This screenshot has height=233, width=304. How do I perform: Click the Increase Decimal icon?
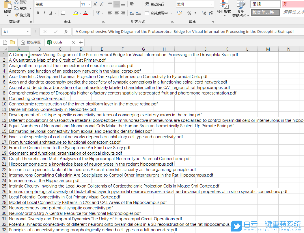tap(204, 13)
